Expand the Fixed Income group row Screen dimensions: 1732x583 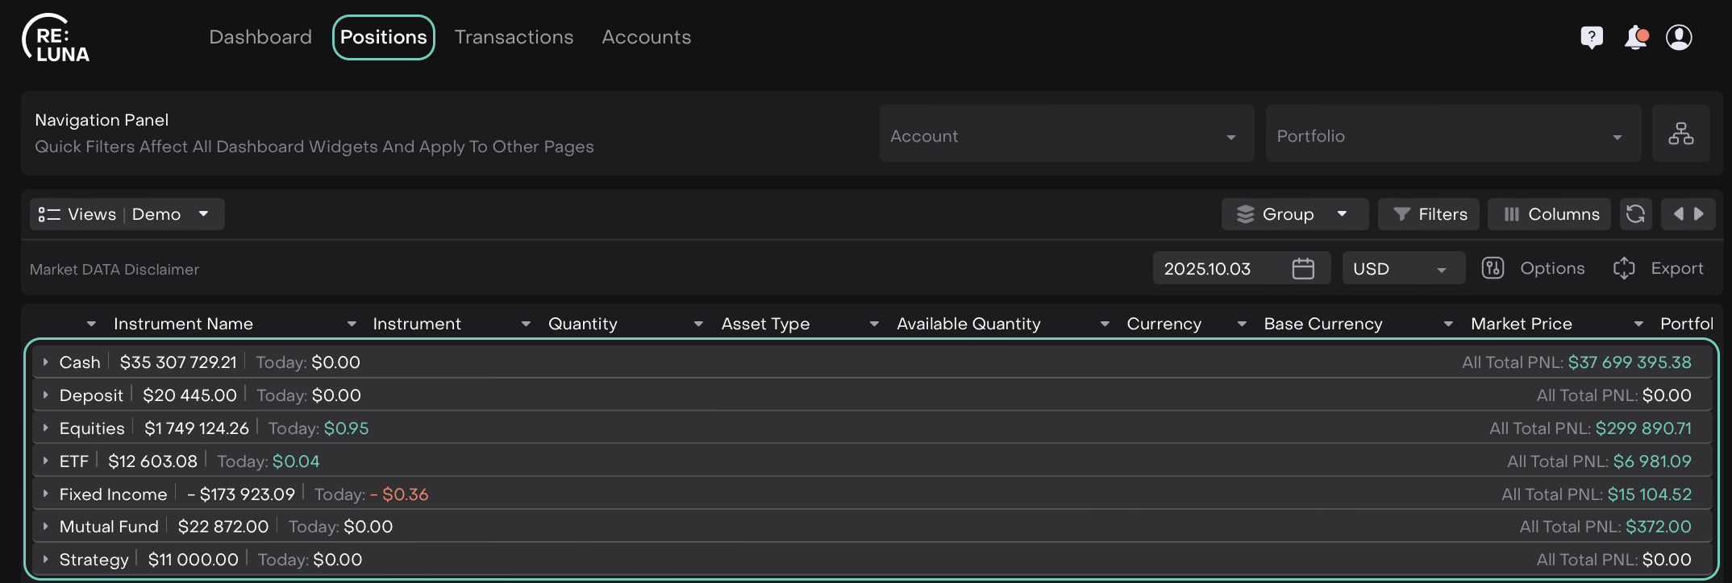(46, 494)
